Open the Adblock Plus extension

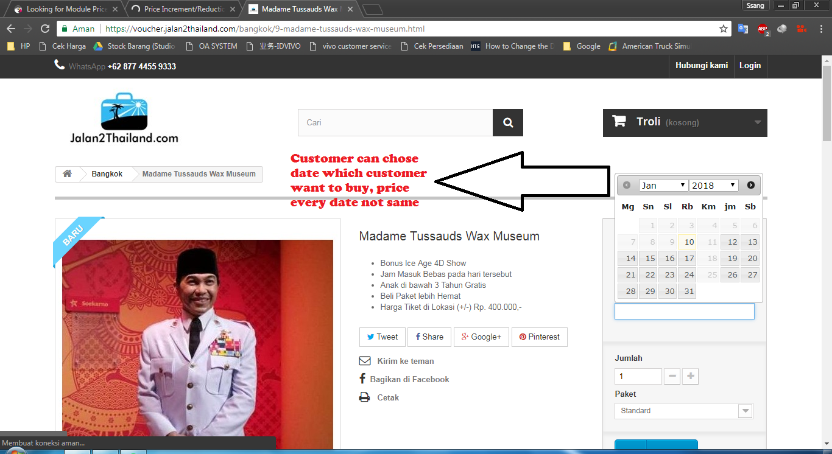point(763,29)
